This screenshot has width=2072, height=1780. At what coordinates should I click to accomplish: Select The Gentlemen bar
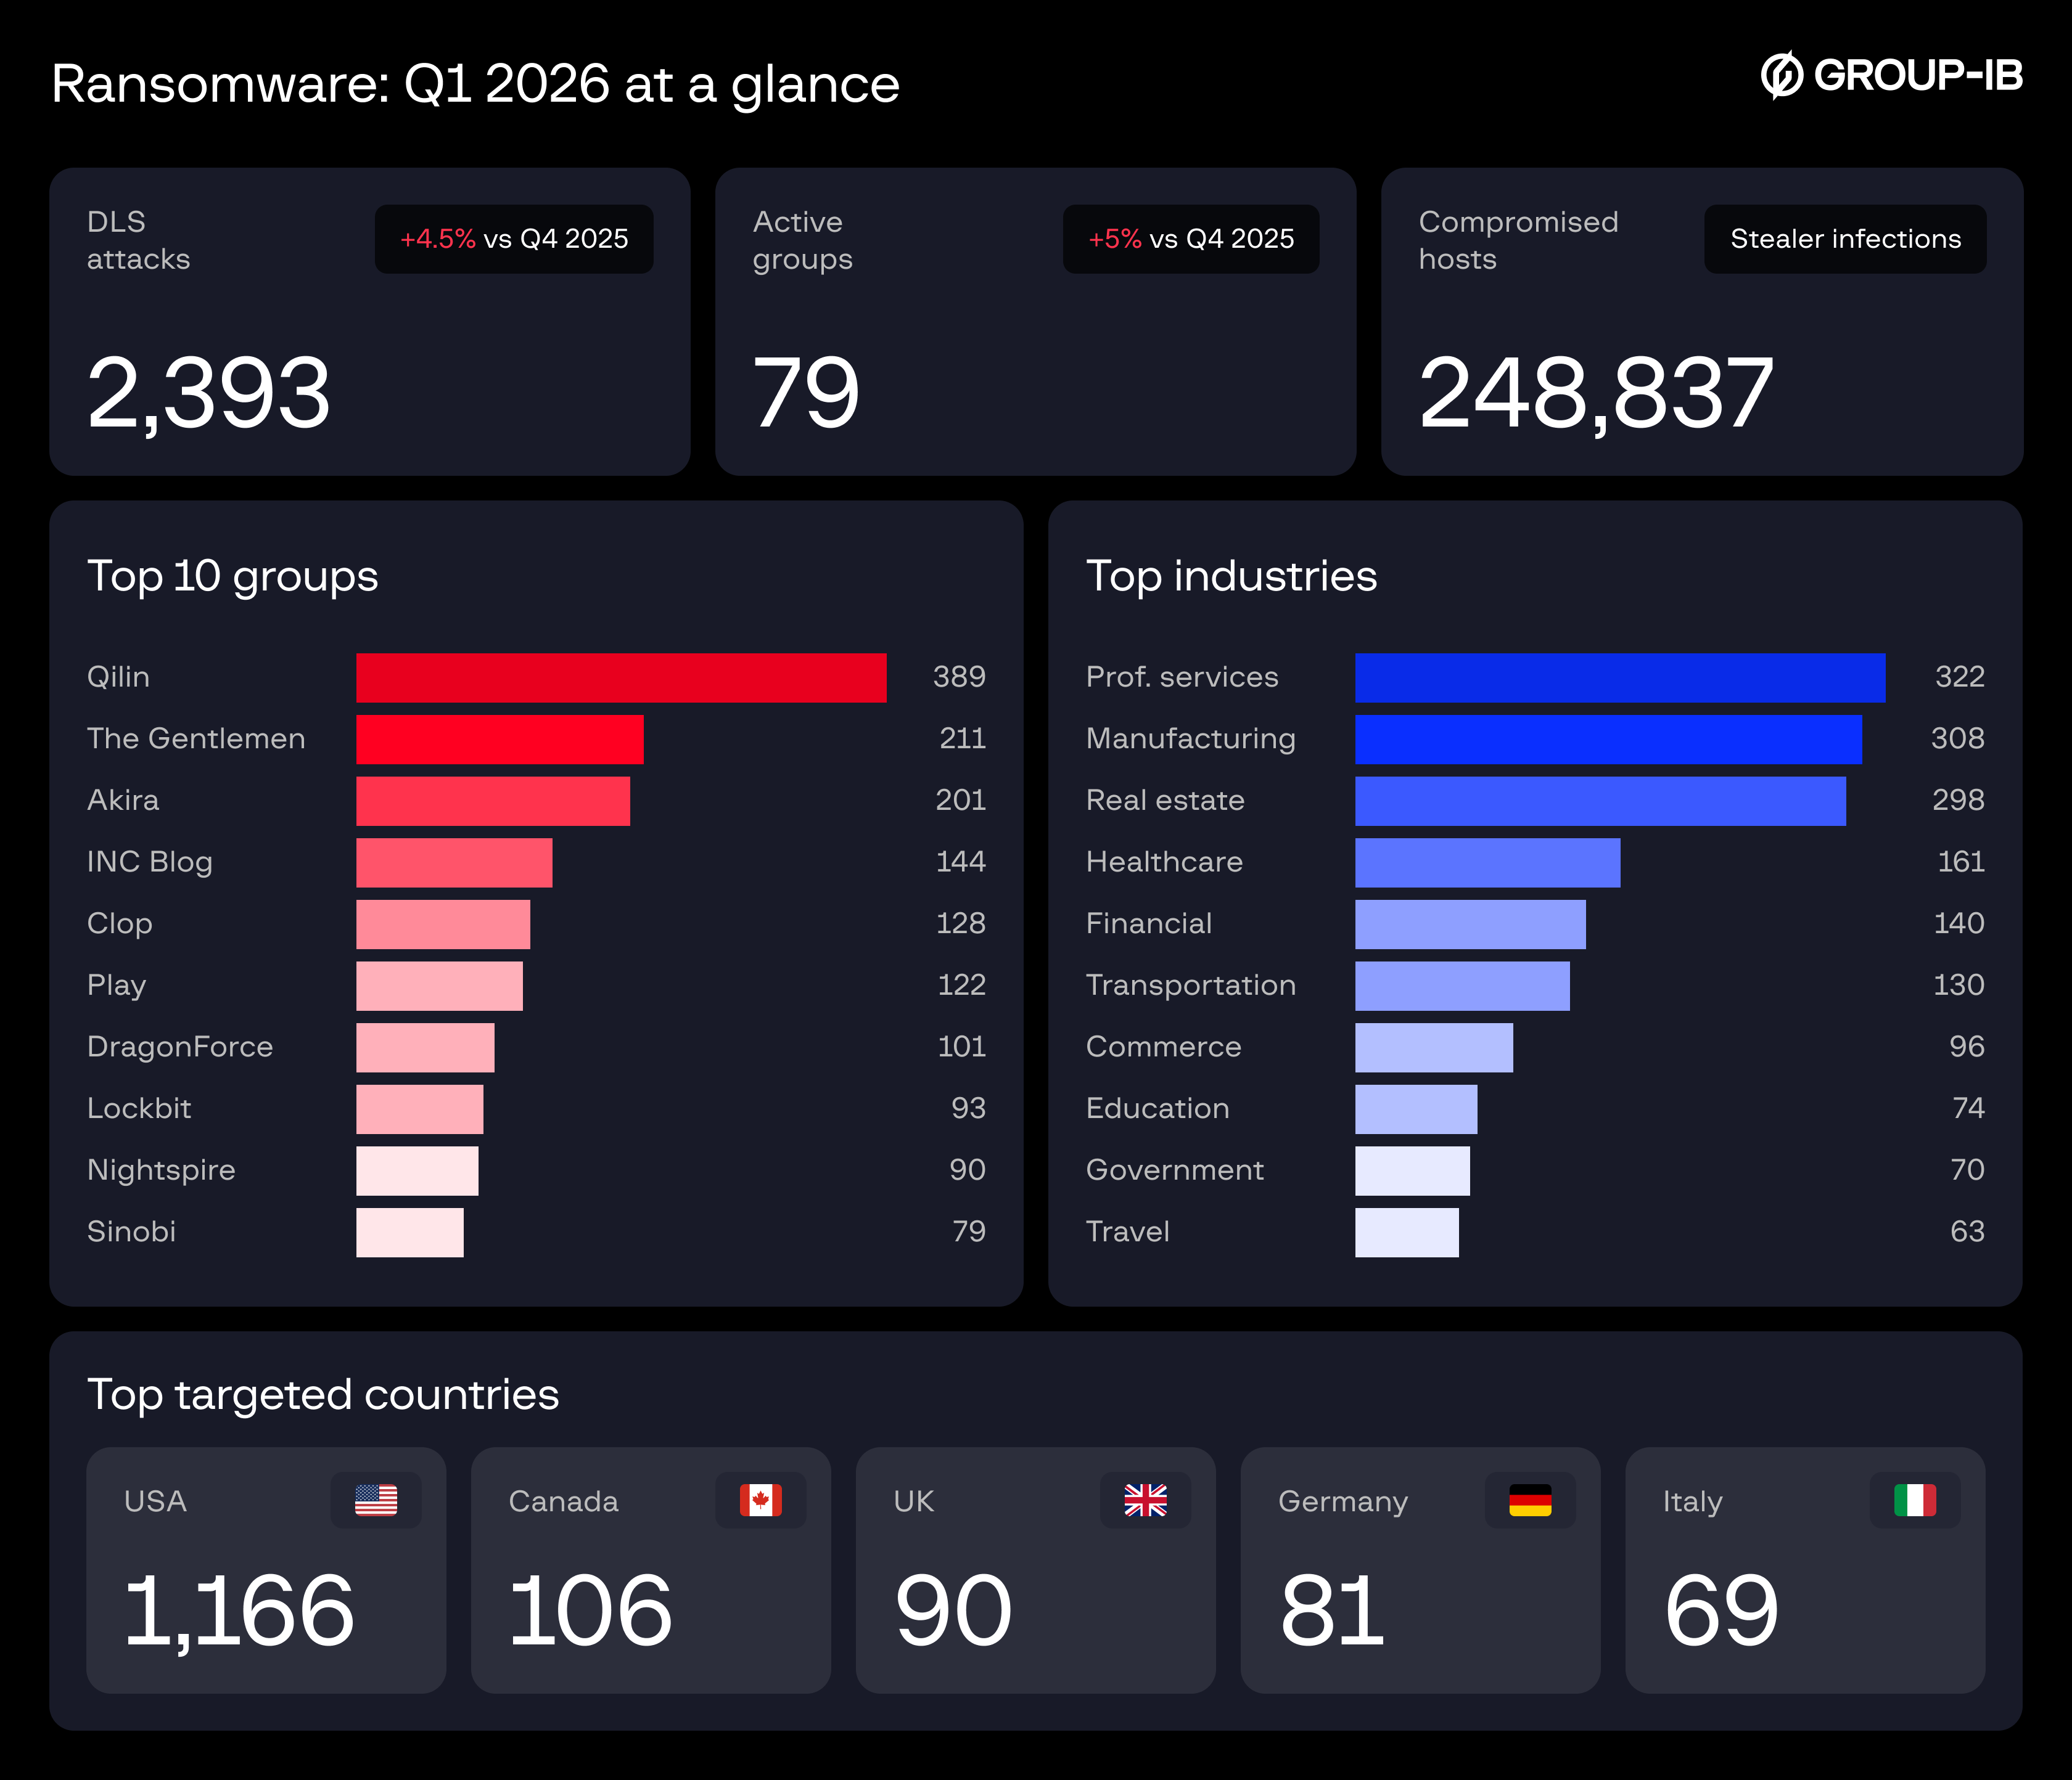[x=500, y=740]
